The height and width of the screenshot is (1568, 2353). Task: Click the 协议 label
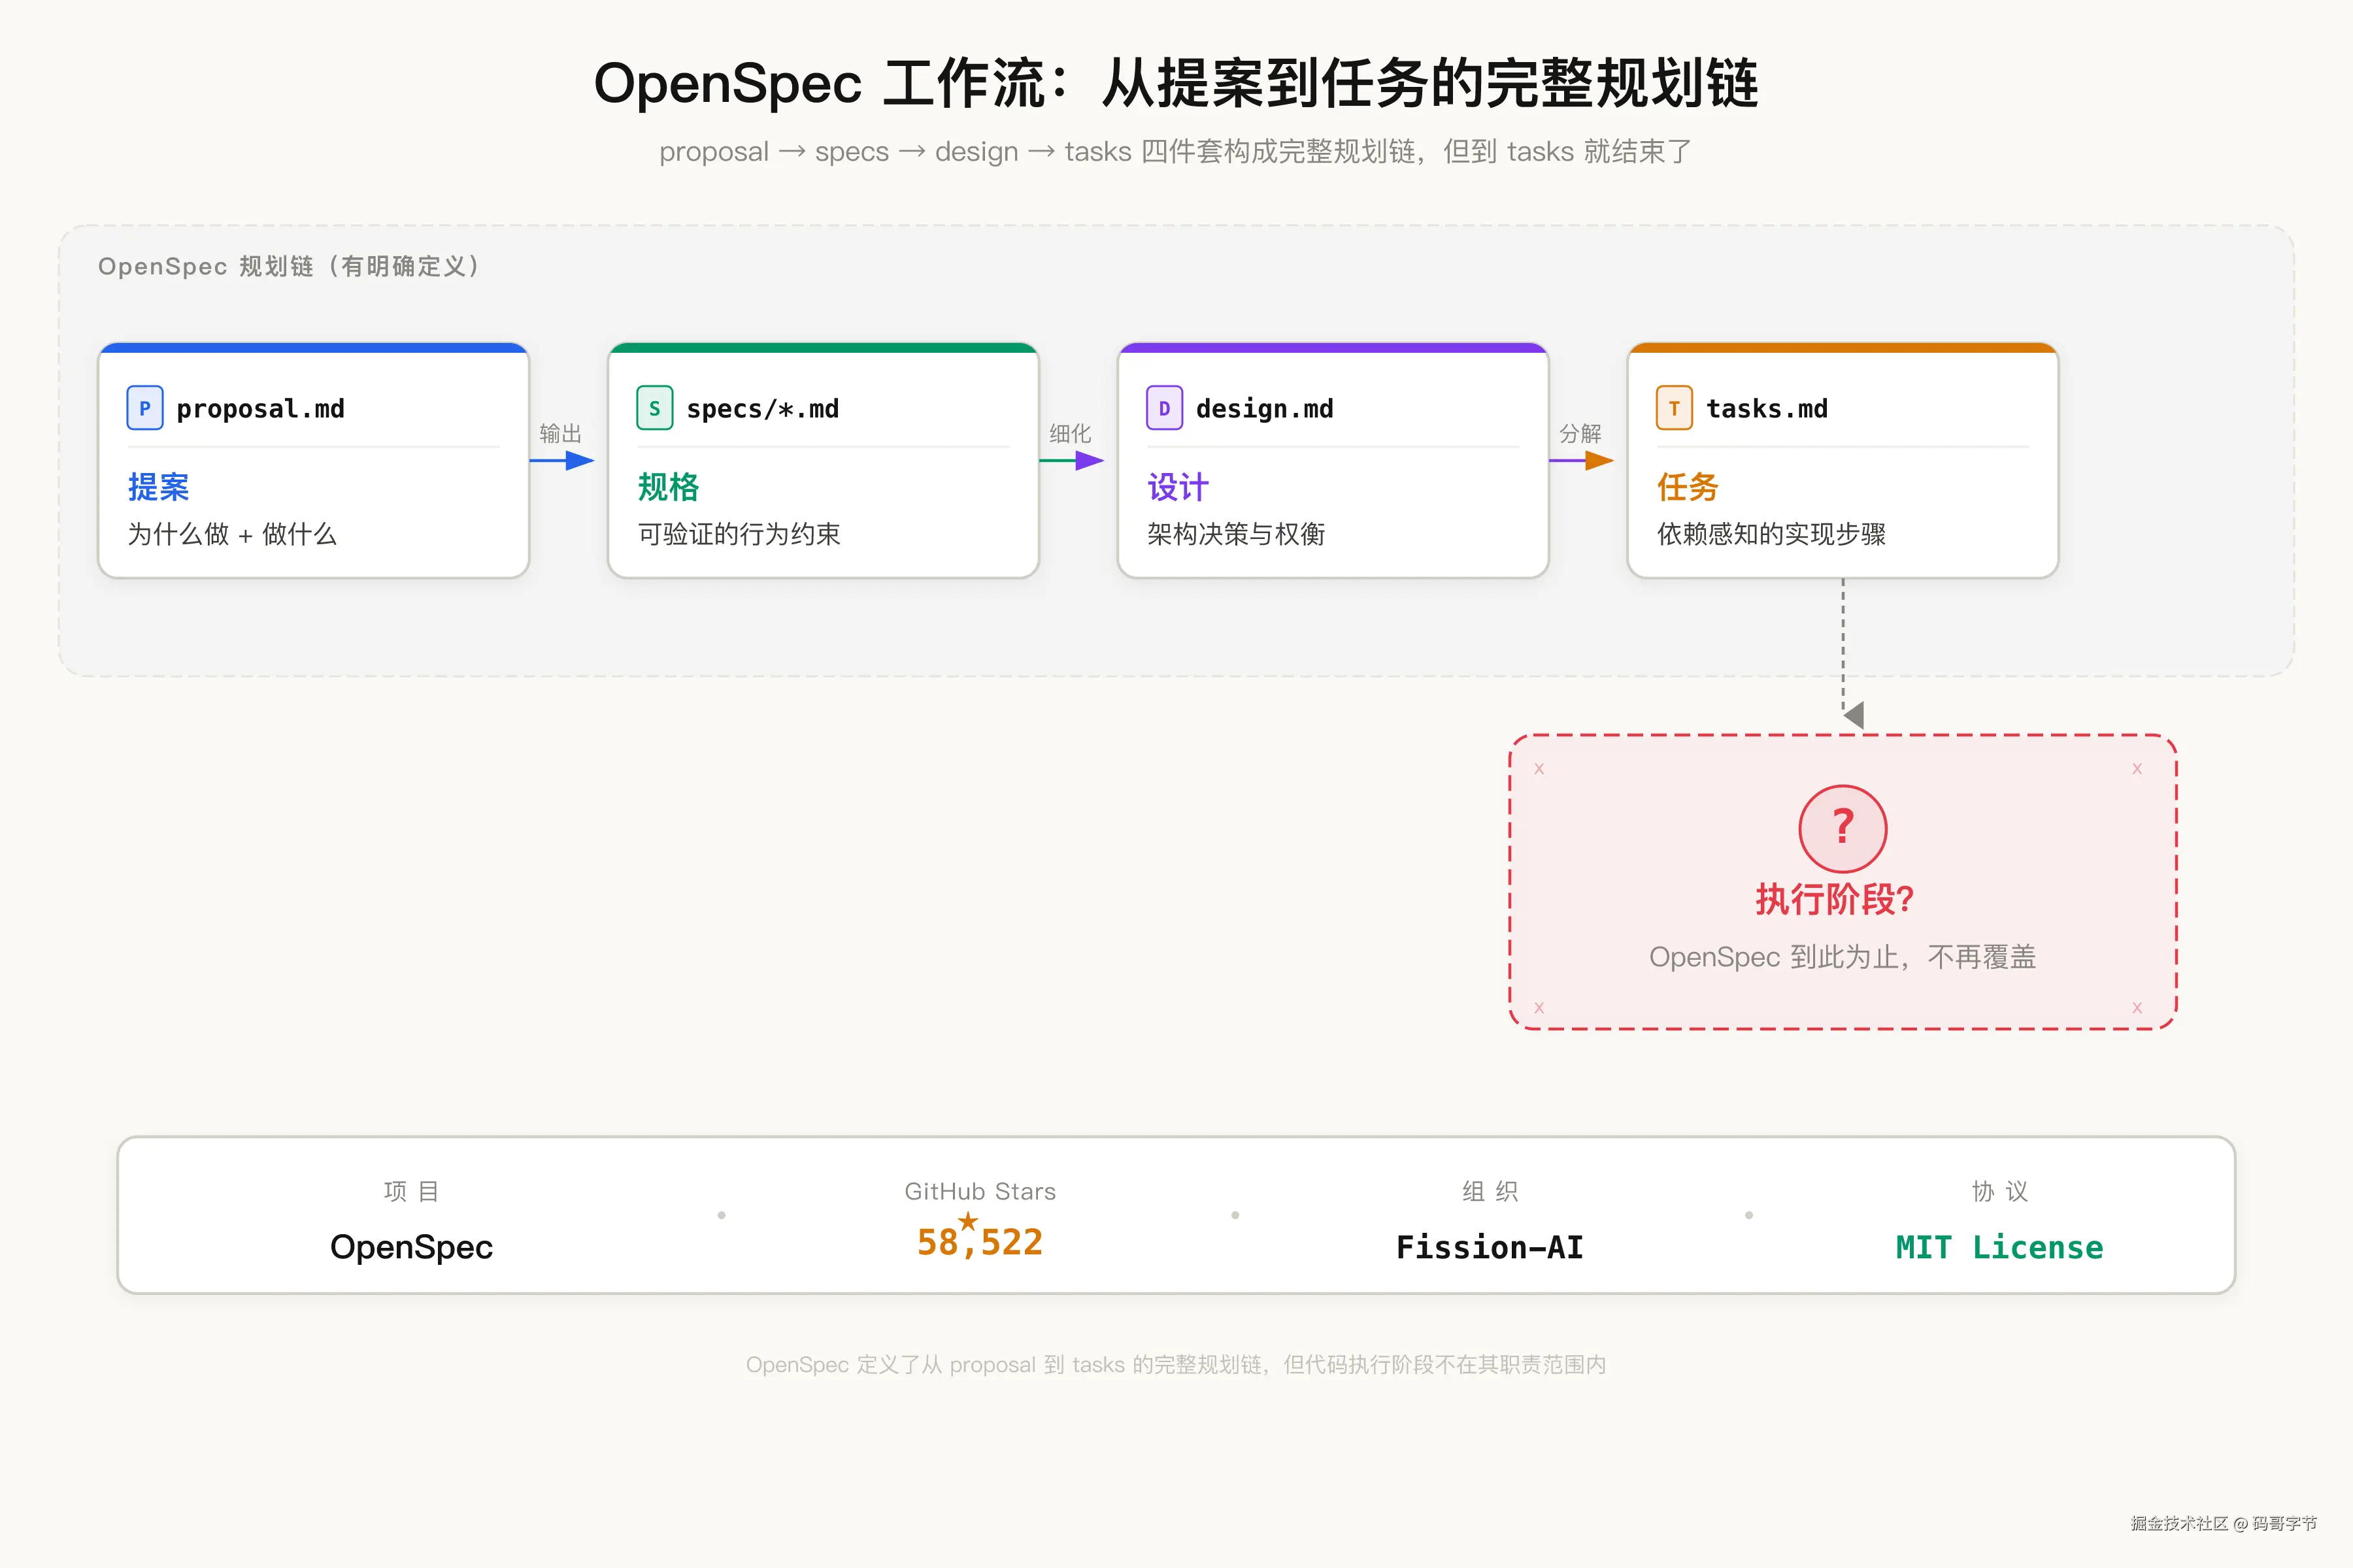(2000, 1191)
